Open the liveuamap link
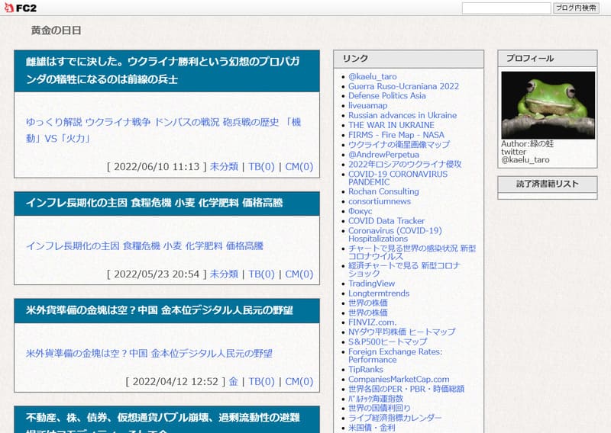 (x=367, y=105)
